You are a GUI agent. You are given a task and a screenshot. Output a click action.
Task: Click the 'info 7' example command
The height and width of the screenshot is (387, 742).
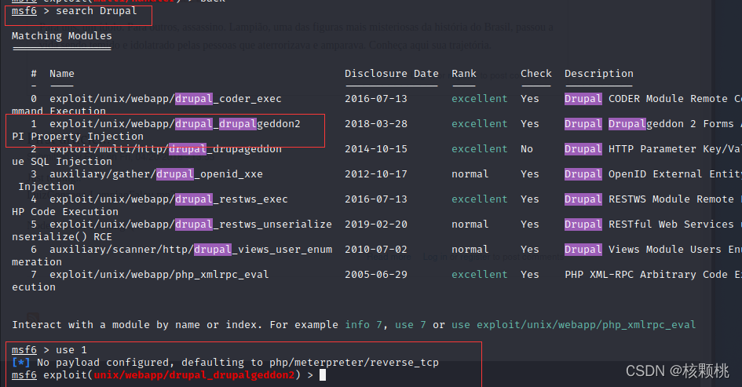point(364,325)
